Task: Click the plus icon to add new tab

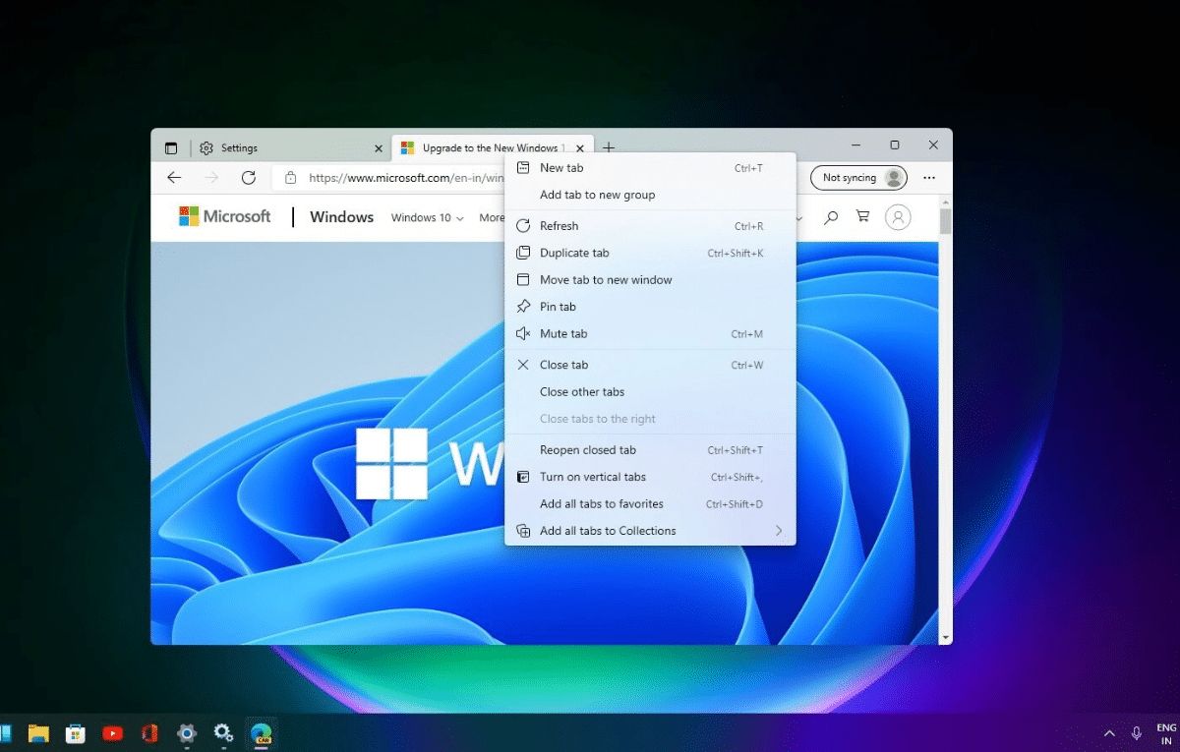Action: [x=609, y=148]
